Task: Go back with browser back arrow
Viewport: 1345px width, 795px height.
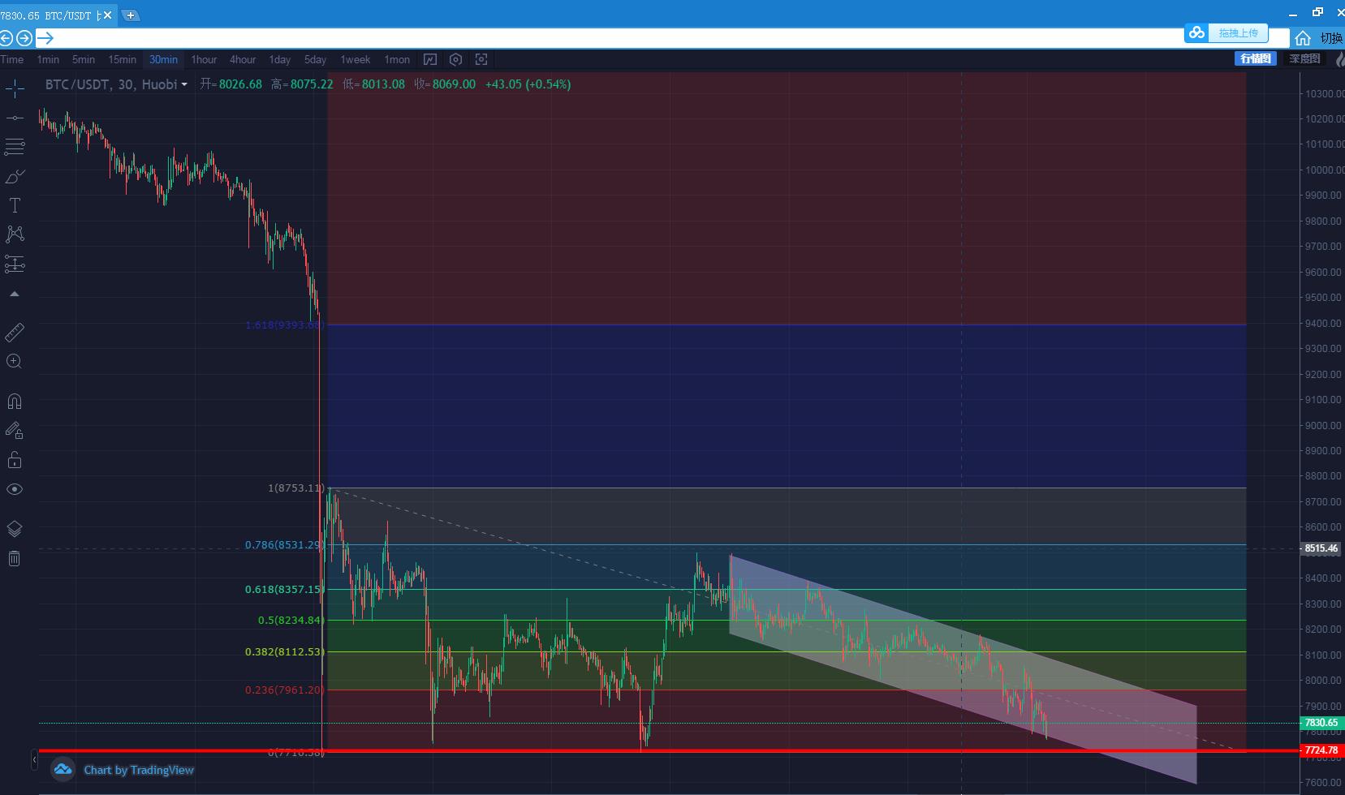Action: click(6, 38)
